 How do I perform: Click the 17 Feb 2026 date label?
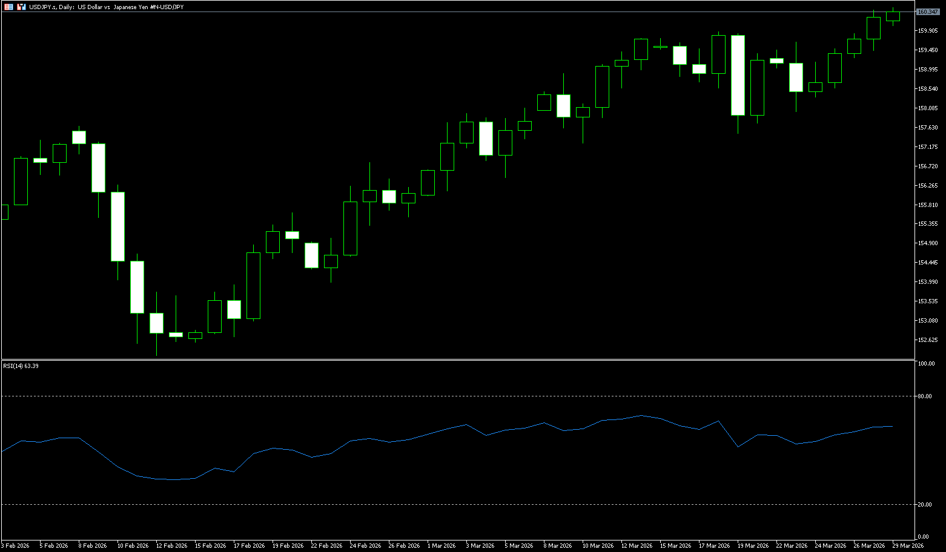tap(249, 546)
